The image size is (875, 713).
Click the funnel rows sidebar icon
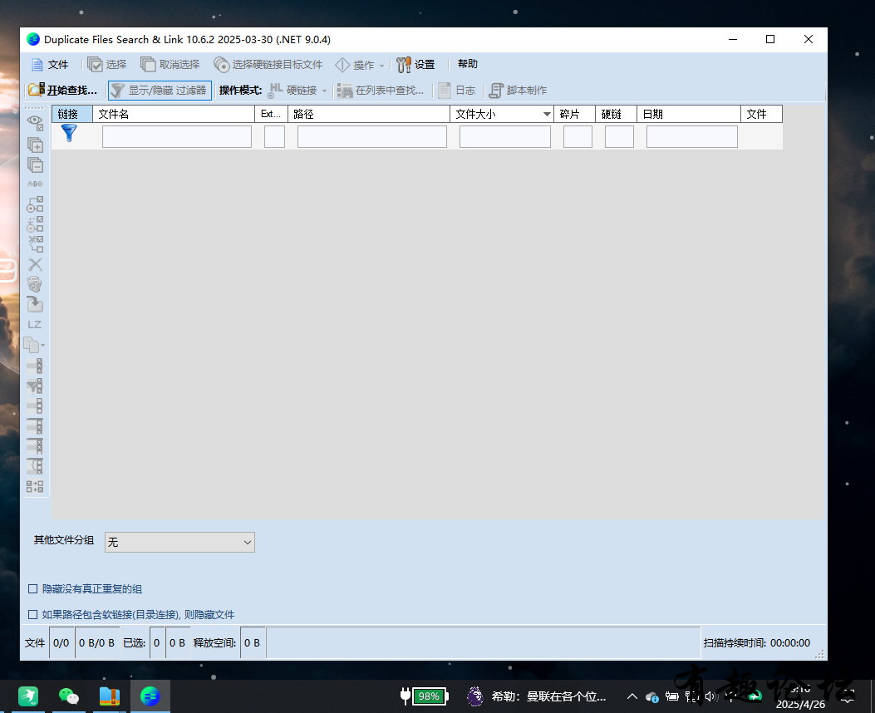coord(35,386)
